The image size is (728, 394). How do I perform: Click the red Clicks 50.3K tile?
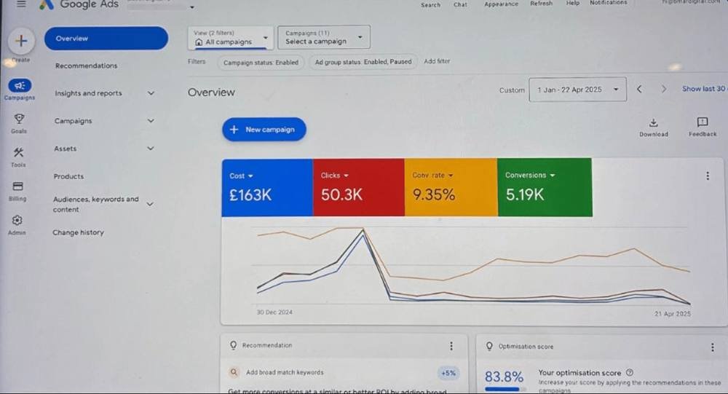click(359, 187)
